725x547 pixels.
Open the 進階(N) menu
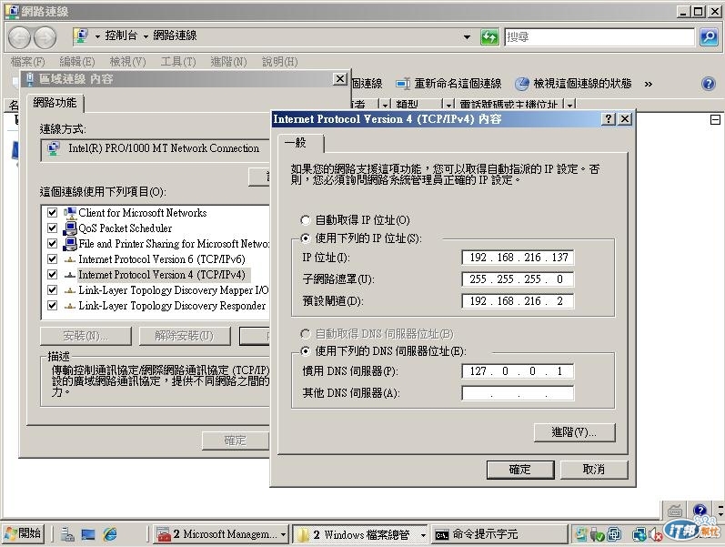(228, 62)
